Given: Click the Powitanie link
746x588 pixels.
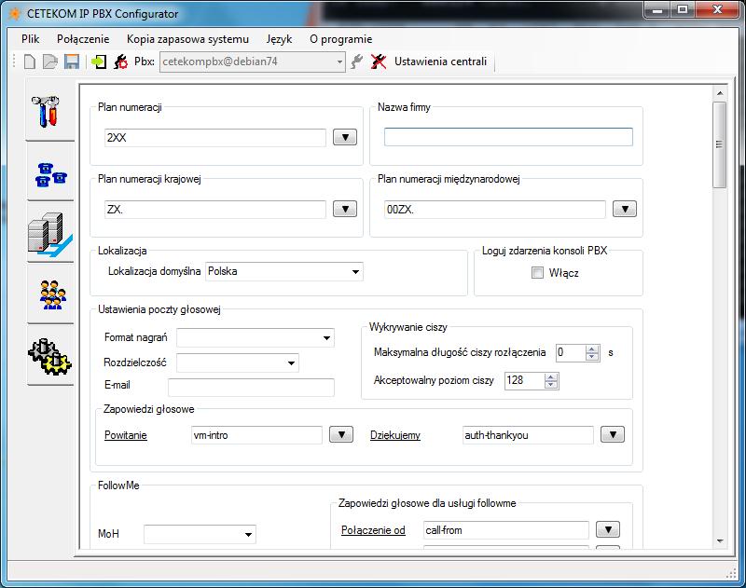Looking at the screenshot, I should (x=126, y=435).
